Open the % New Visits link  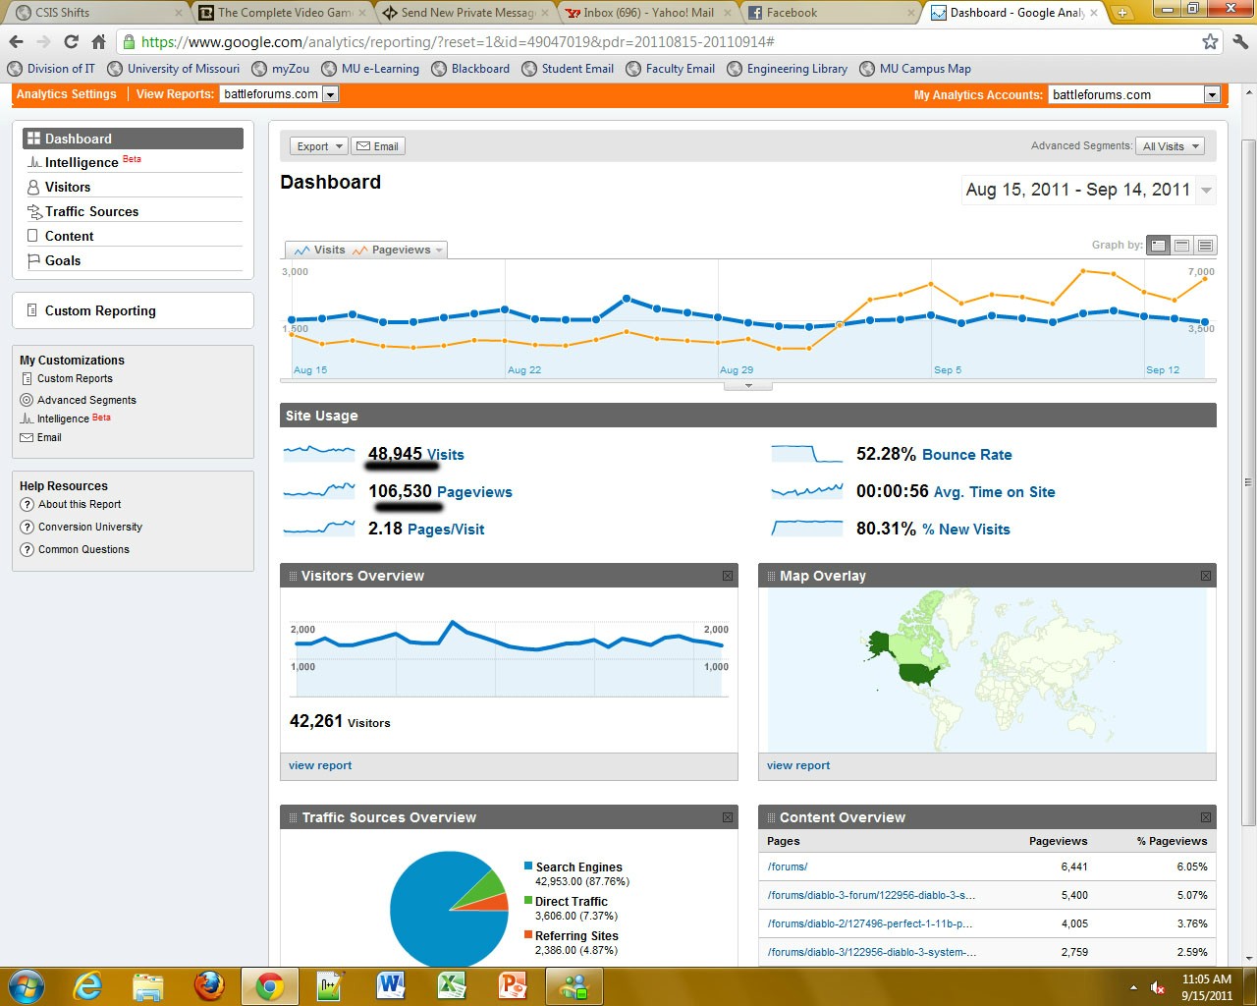(x=966, y=530)
